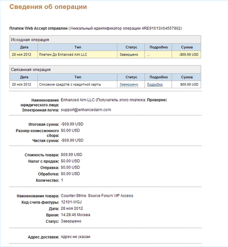Image resolution: width=228 pixels, height=247 pixels.
Task: Click the bold 'Проверен' verification word
Action: (x=156, y=100)
